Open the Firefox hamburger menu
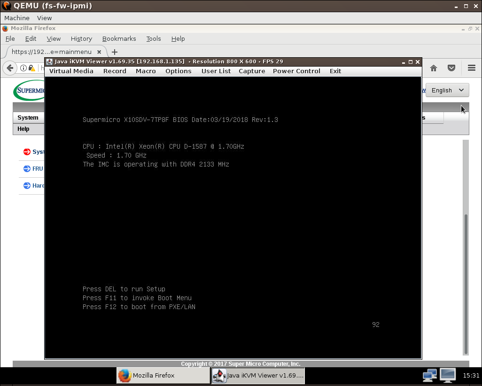 tap(472, 68)
